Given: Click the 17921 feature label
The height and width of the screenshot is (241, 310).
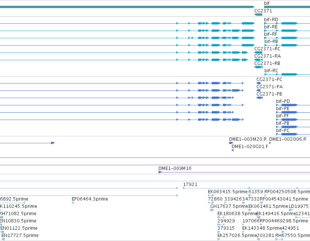Looking at the screenshot, I should point(190,184).
